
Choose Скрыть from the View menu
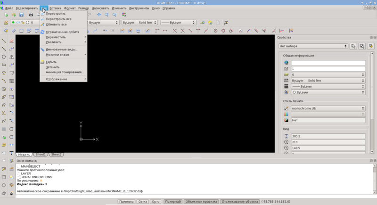coord(64,62)
